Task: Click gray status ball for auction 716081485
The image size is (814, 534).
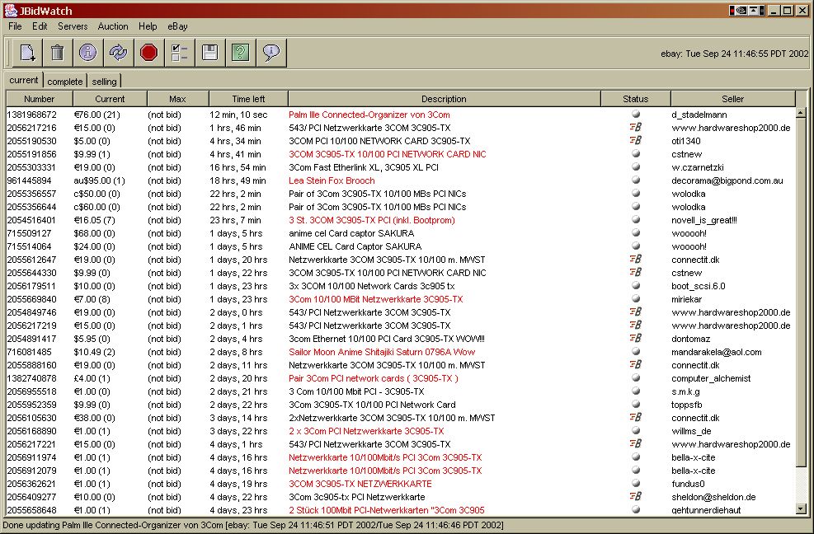Action: [635, 351]
